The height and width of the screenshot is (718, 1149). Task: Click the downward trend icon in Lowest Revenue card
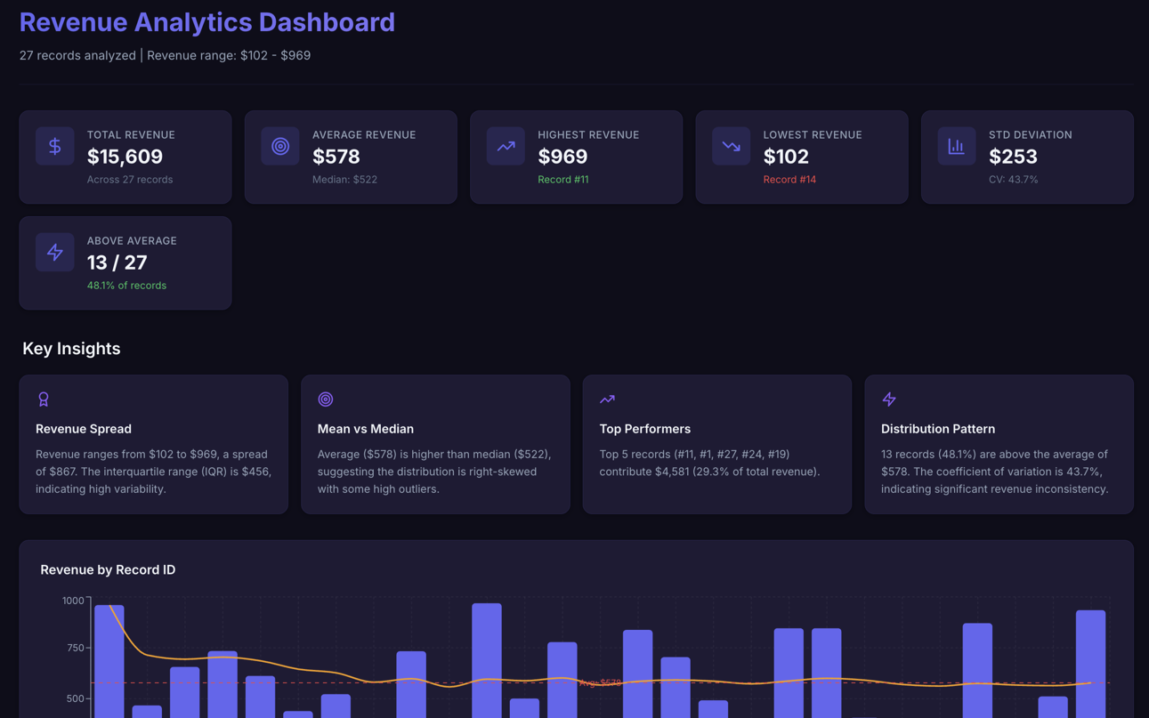(731, 146)
